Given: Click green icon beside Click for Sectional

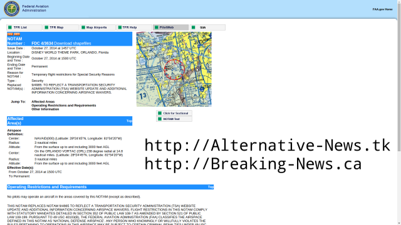Looking at the screenshot, I should click(160, 113).
